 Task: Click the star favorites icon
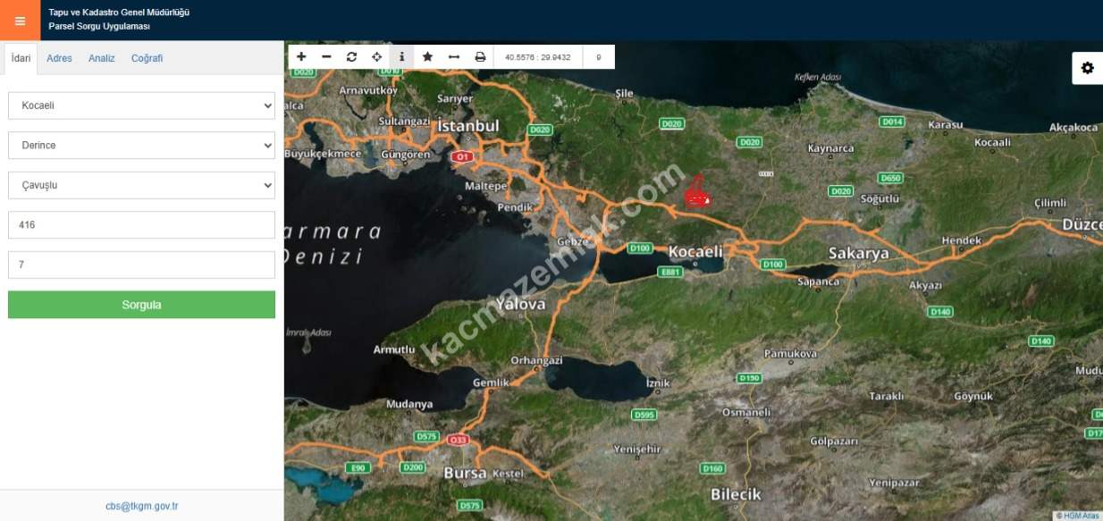coord(427,57)
